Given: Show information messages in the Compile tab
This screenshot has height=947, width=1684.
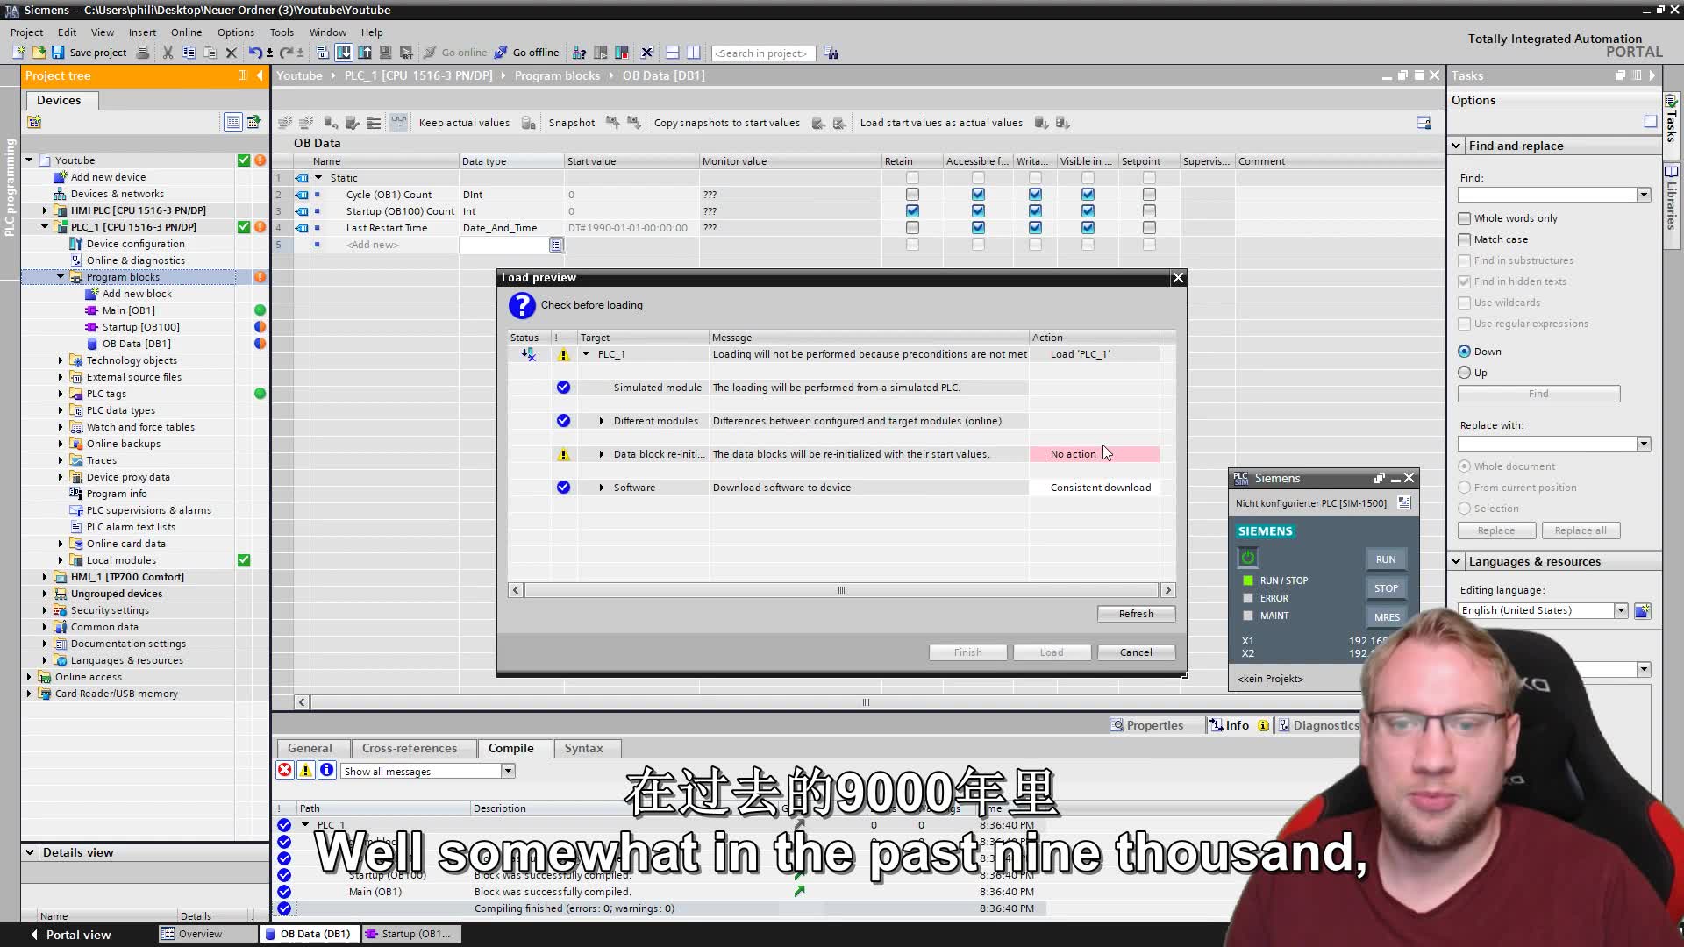Looking at the screenshot, I should point(327,770).
